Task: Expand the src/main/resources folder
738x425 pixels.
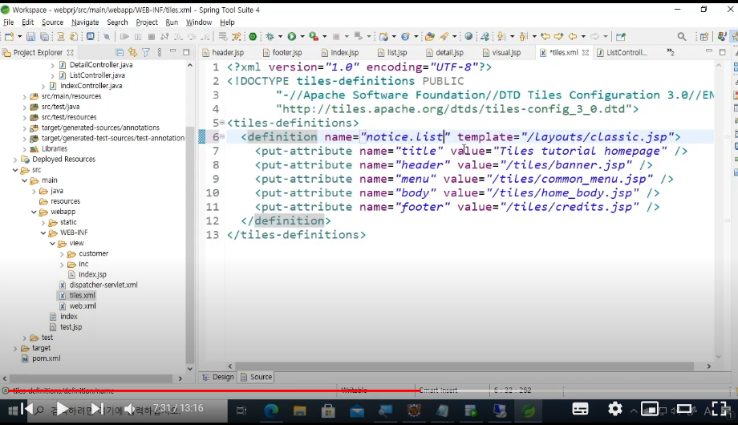Action: click(x=25, y=96)
